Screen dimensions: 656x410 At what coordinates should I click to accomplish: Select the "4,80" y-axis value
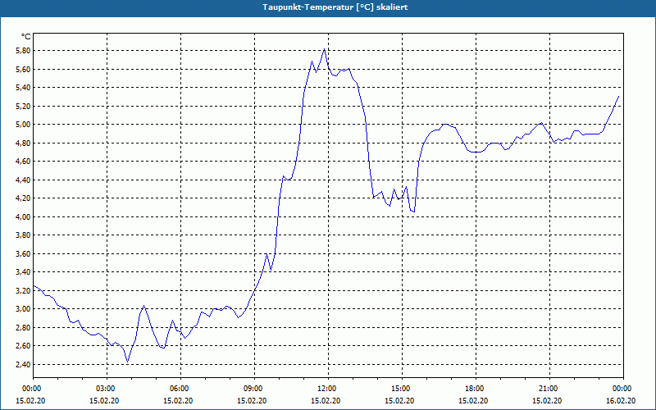24,143
